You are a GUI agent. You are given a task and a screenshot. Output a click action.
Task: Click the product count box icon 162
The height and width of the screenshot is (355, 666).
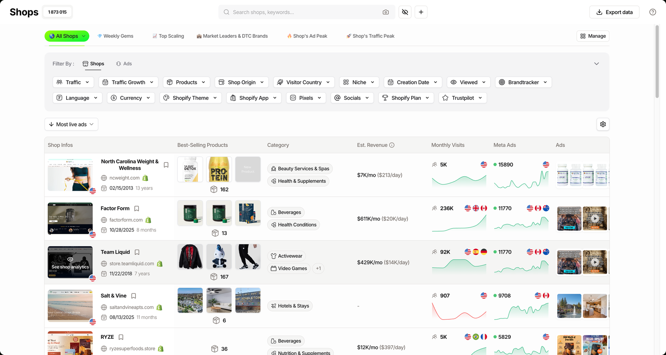(x=214, y=190)
